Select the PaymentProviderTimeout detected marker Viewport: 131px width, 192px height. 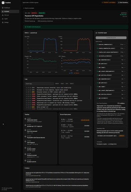click(25, 136)
